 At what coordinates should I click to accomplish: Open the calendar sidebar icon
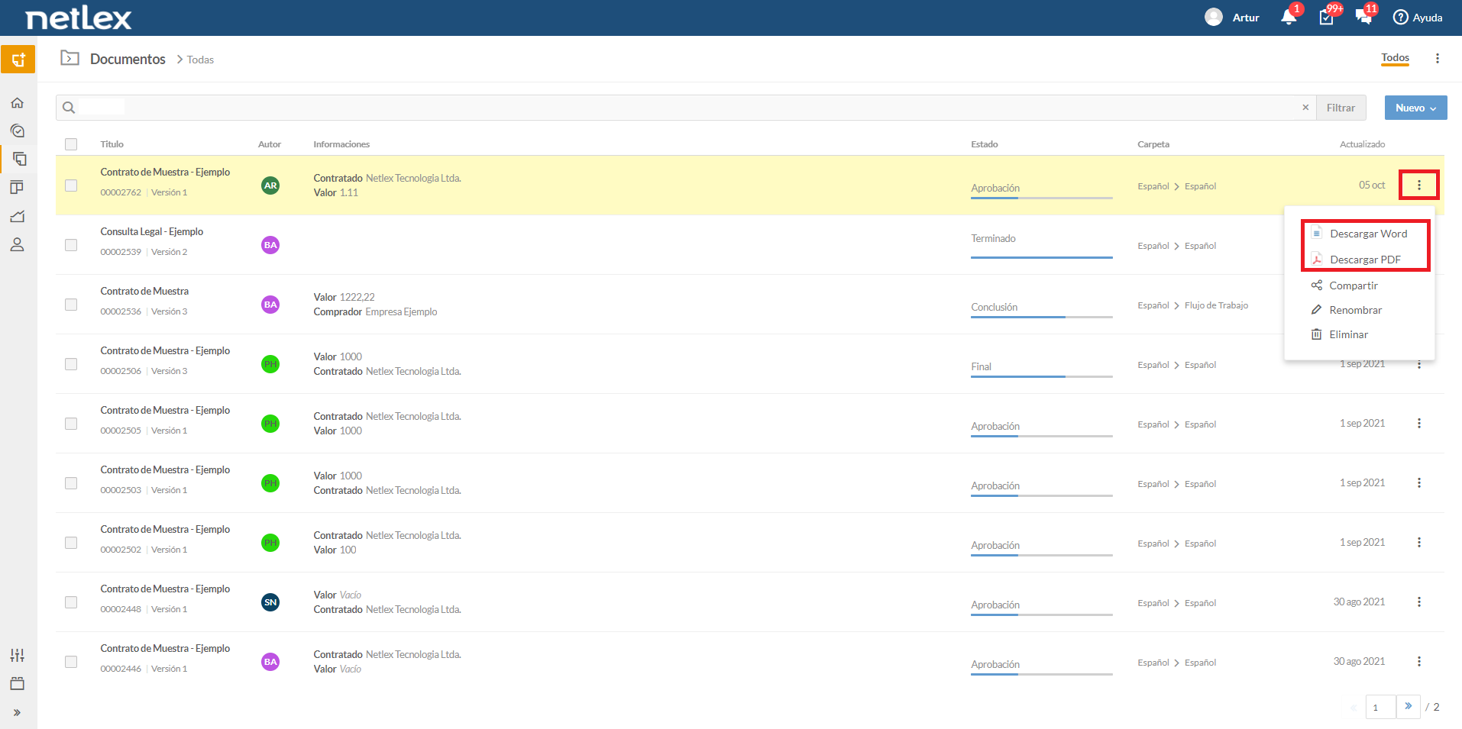pyautogui.click(x=18, y=683)
